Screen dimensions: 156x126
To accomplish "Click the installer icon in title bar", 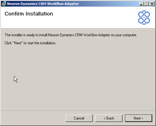I will click(x=4, y=4).
